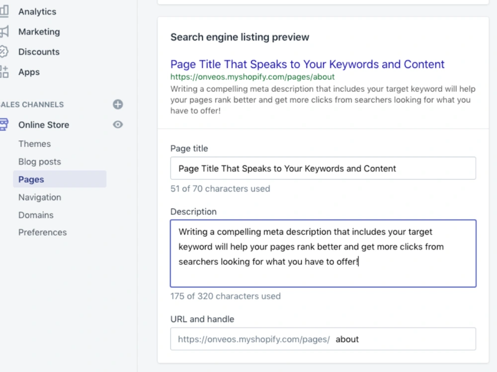
Task: Click the 'Page title' field label
Action: click(x=189, y=148)
